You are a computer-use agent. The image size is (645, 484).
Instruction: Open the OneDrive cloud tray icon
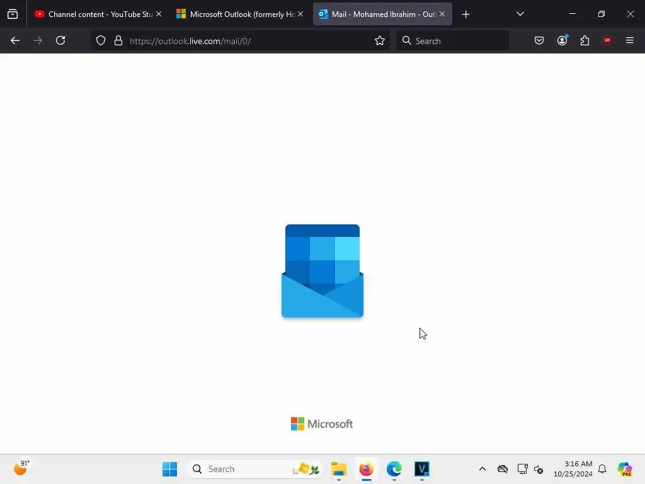[x=503, y=469]
